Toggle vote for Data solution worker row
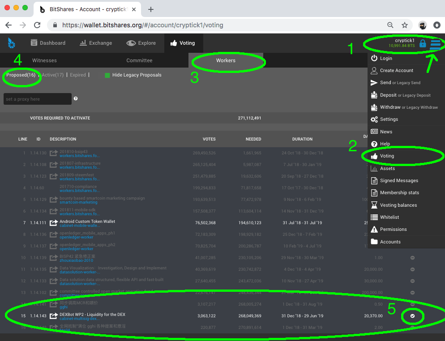Screen dimensions: 445x341 [412, 281]
